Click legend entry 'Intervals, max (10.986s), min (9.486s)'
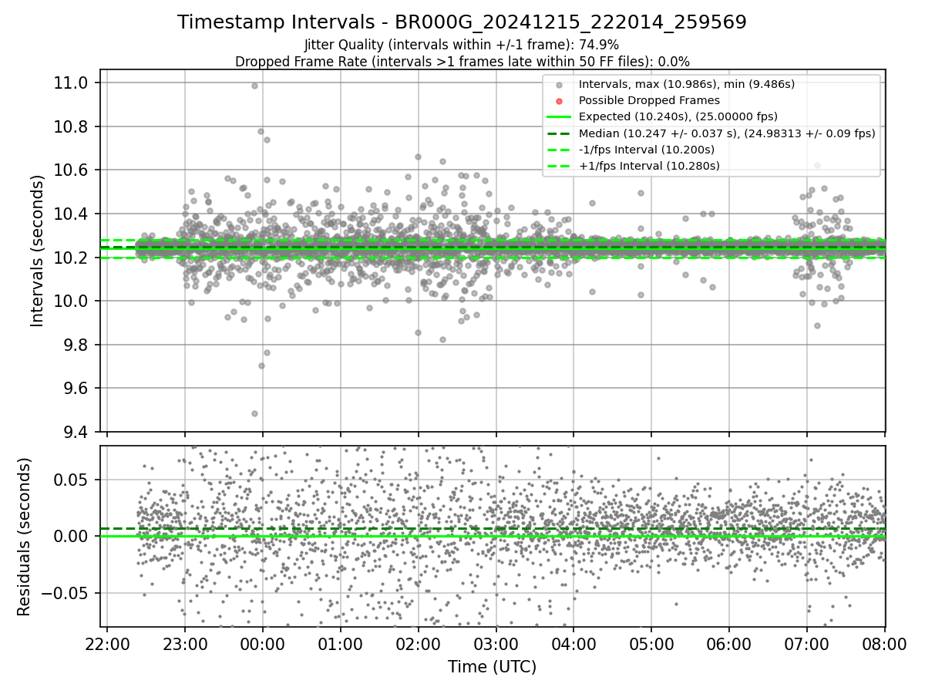This screenshot has height=694, width=925. click(x=687, y=84)
